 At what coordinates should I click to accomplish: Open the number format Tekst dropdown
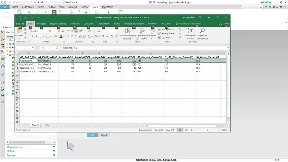117,31
